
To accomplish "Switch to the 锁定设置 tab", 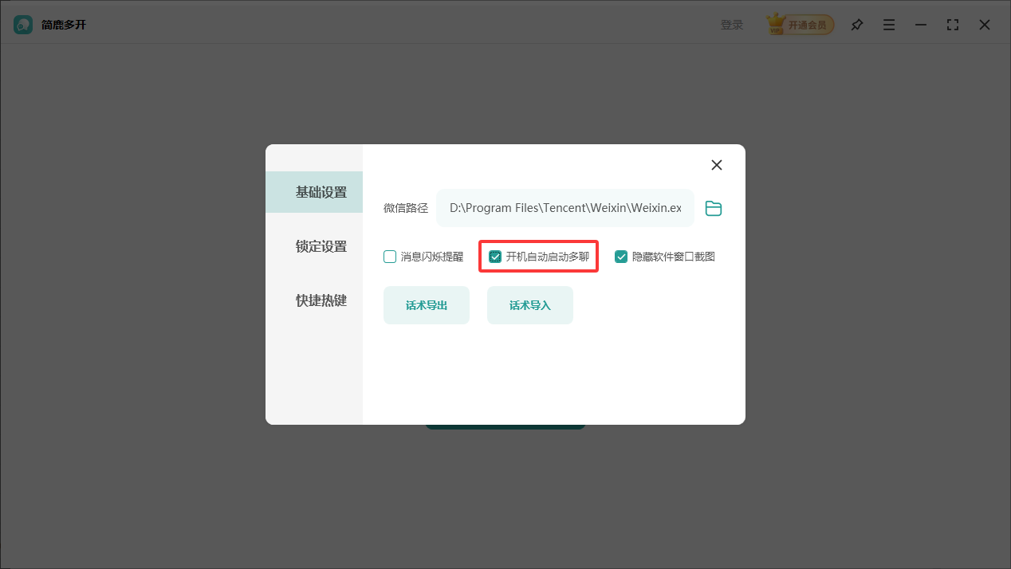I will [321, 246].
